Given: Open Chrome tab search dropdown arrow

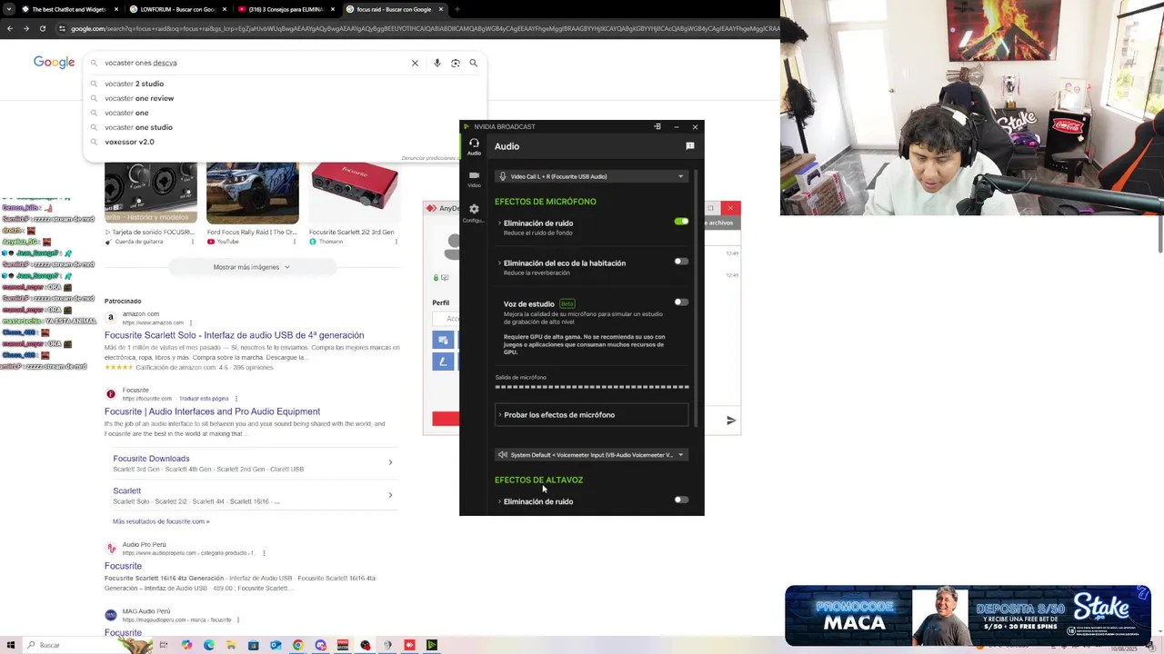Looking at the screenshot, I should [x=8, y=9].
